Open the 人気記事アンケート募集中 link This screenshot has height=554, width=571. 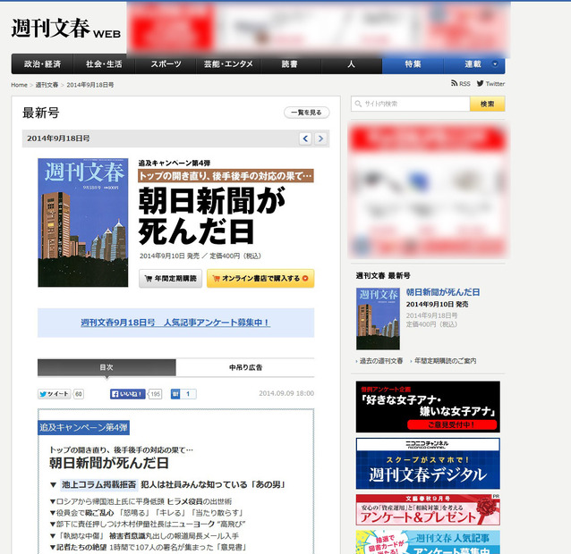175,323
